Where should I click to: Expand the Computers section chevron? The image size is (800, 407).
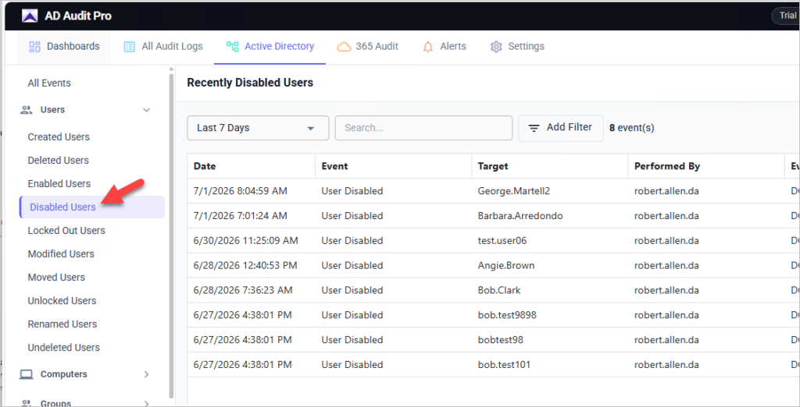[x=146, y=374]
